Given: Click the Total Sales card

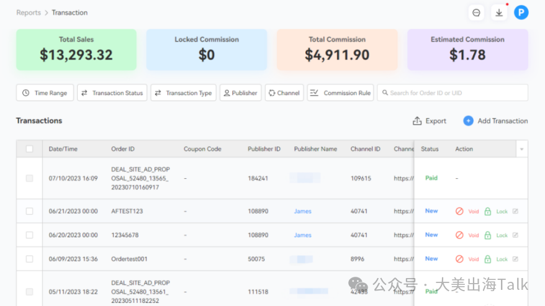Looking at the screenshot, I should tap(76, 50).
